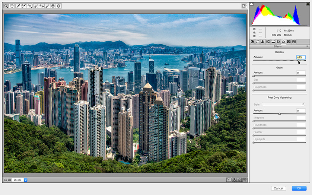
Task: Select the Adjustment Brush tool
Action: click(x=47, y=6)
